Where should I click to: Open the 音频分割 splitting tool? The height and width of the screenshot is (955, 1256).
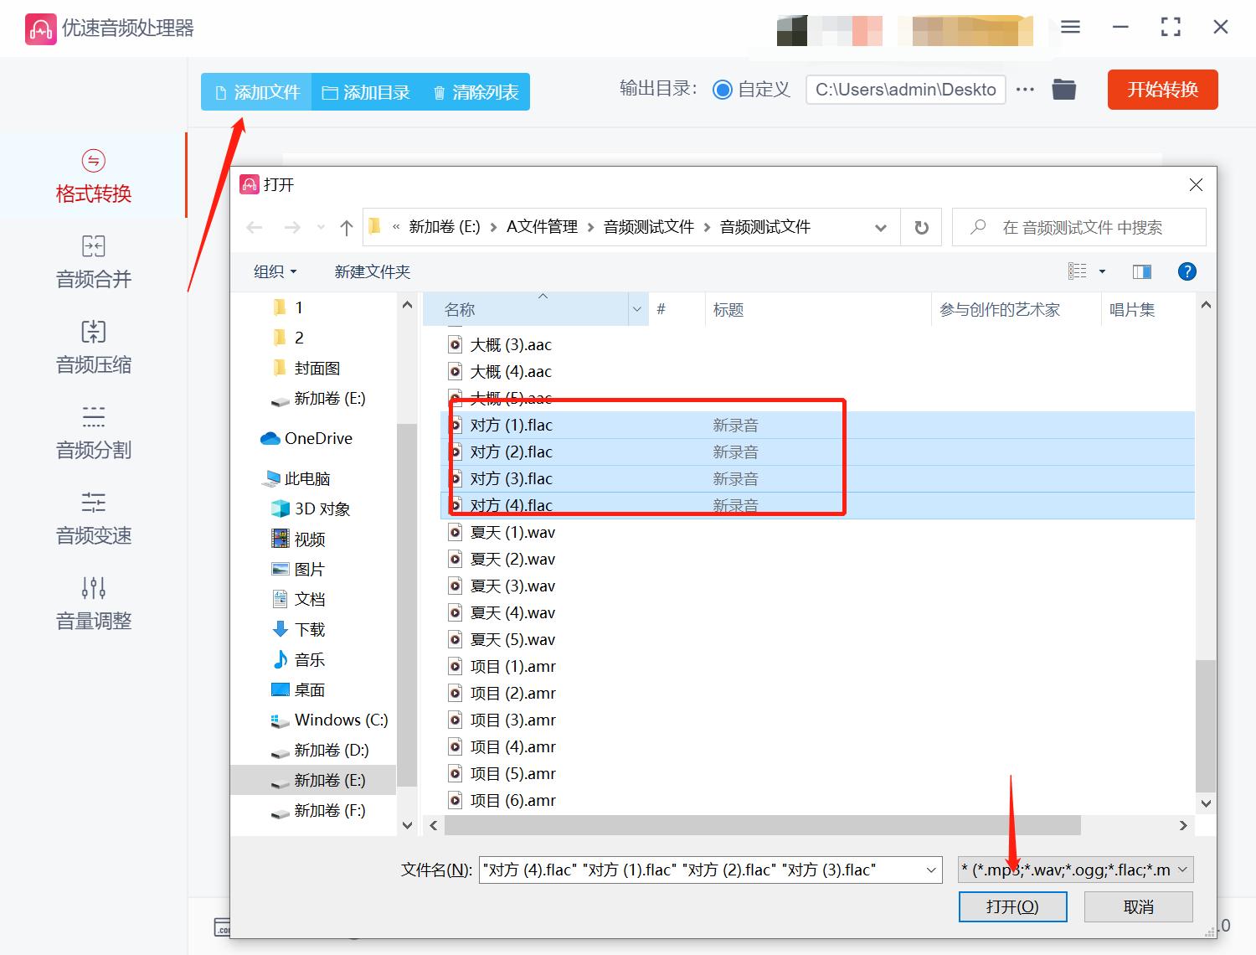tap(92, 433)
